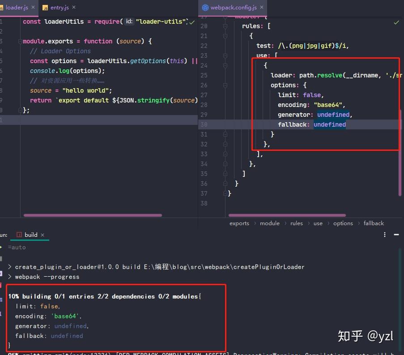Close the webpack.config.js editor tab
This screenshot has height=355, width=404.
tap(262, 8)
